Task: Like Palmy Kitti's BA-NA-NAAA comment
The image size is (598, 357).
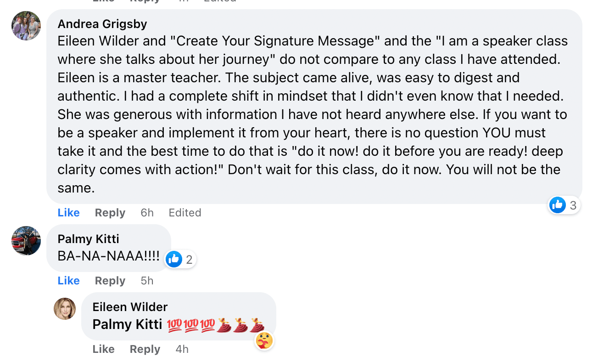Action: click(69, 281)
